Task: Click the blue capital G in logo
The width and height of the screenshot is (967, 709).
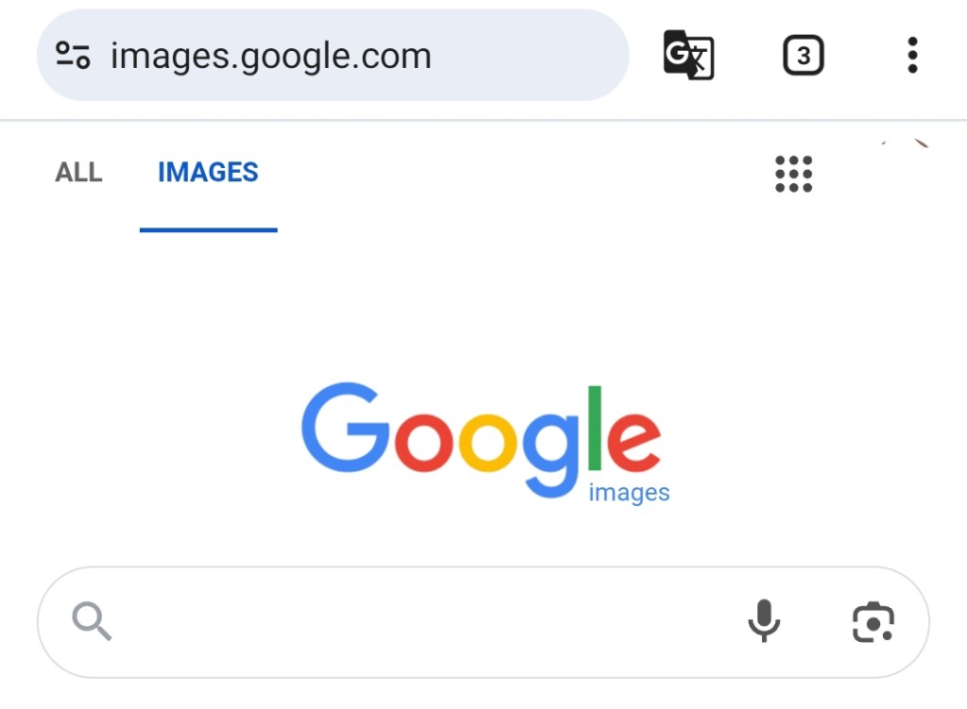Action: [x=345, y=427]
